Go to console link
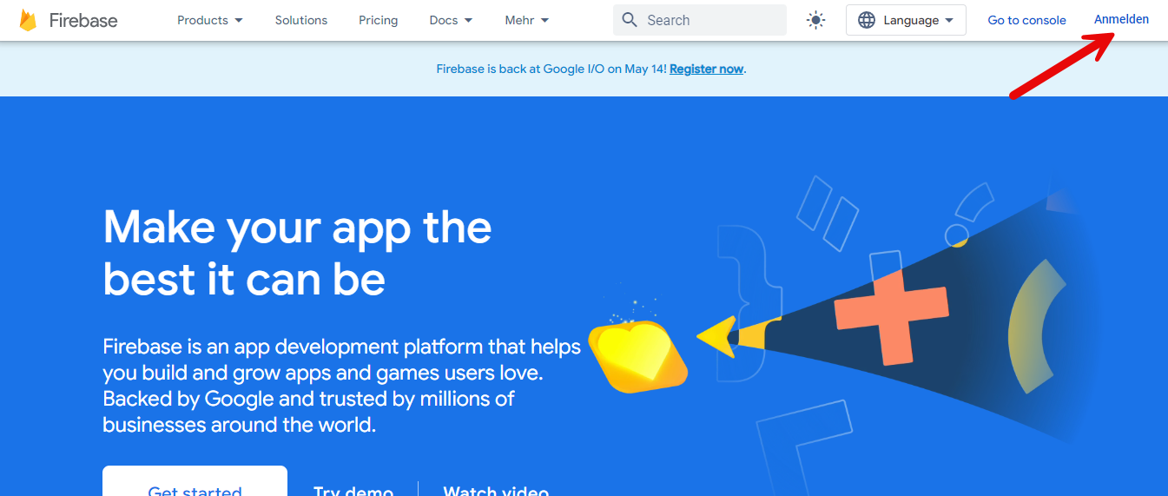 coord(1026,20)
